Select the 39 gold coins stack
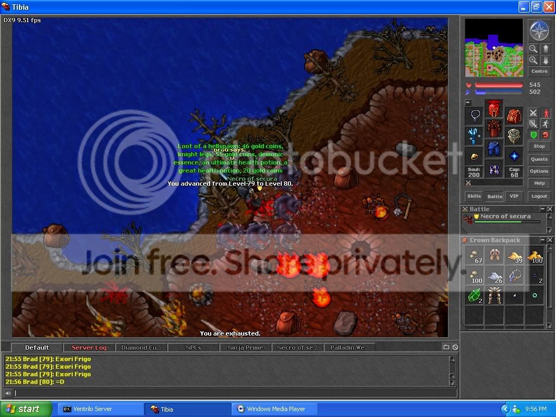The width and height of the screenshot is (556, 417). coord(515,255)
